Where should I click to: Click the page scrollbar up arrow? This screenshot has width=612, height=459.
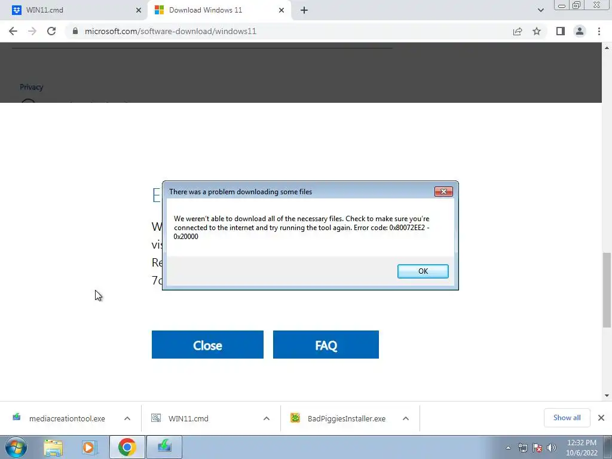607,48
